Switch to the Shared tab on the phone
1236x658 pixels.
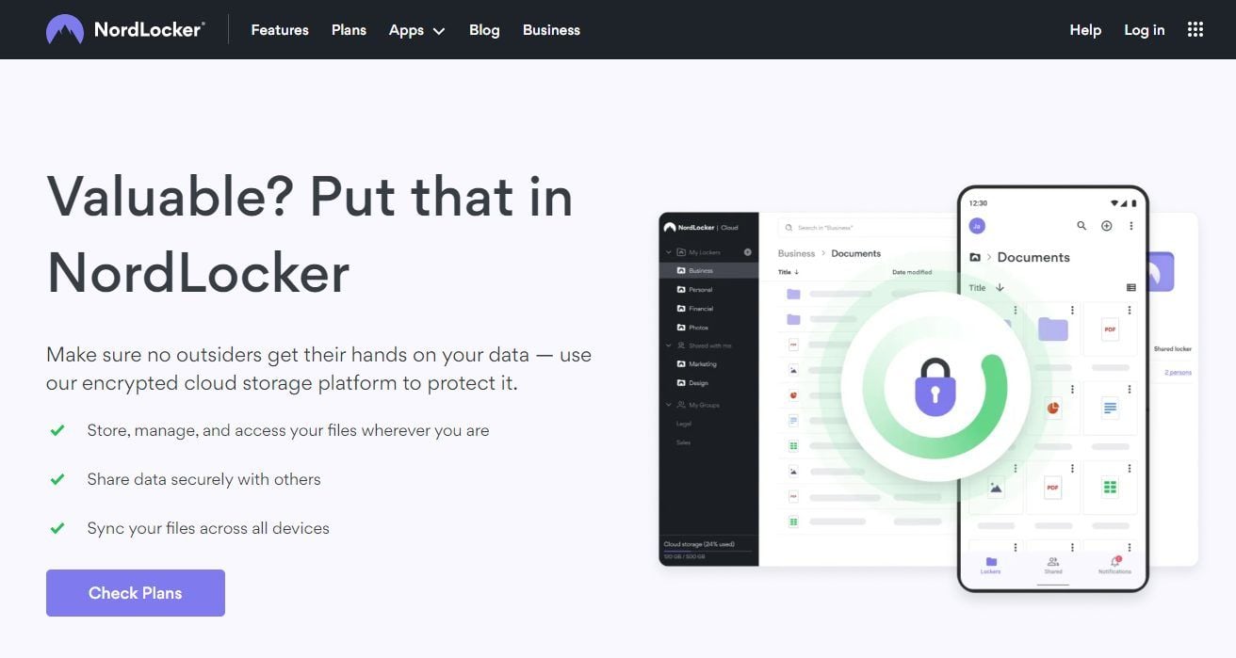click(x=1052, y=565)
